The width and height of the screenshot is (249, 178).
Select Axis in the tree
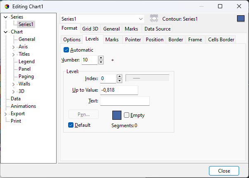click(x=23, y=47)
